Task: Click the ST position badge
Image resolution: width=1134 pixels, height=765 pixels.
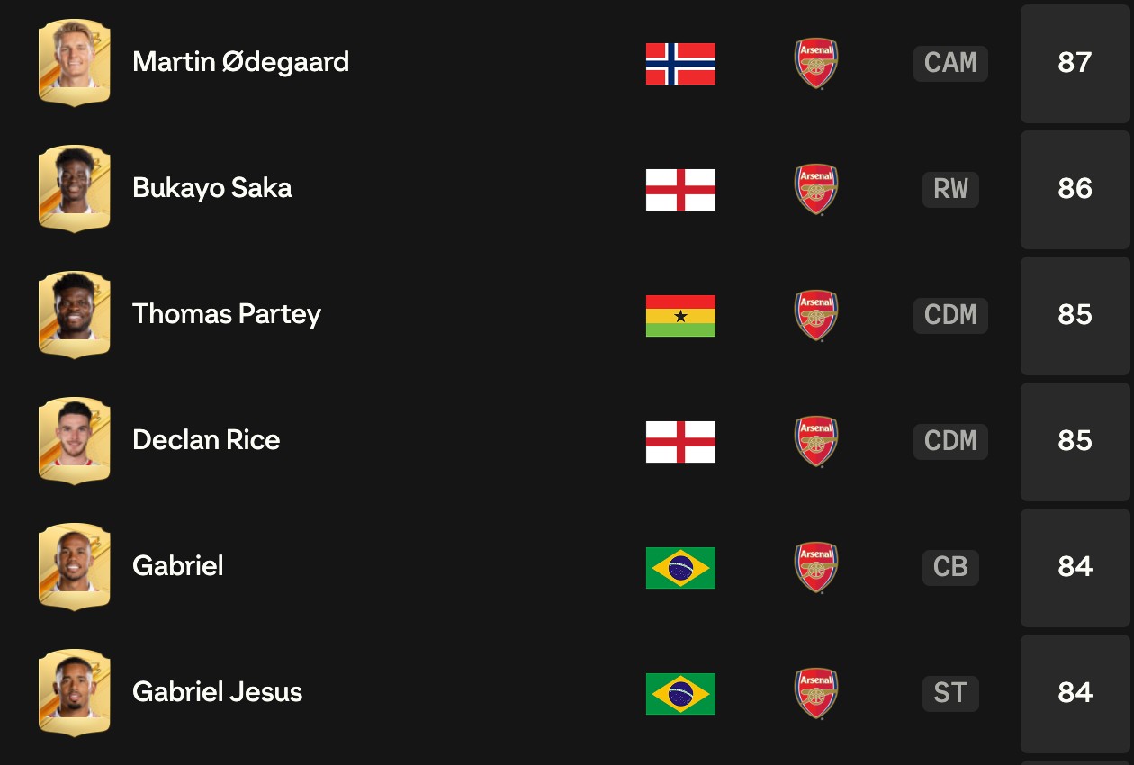Action: (x=950, y=693)
